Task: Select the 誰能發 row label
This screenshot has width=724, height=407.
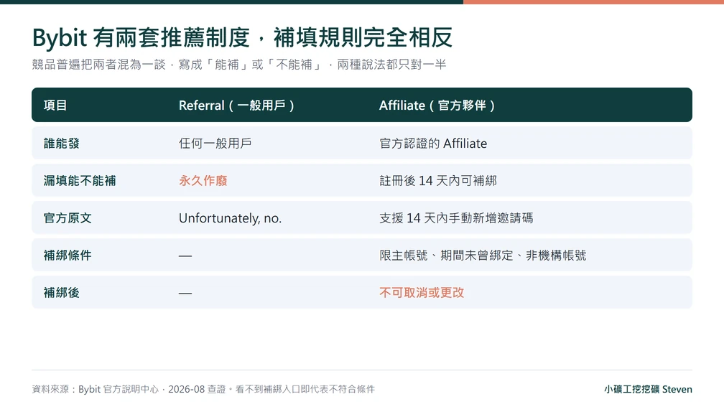Action: tap(62, 143)
